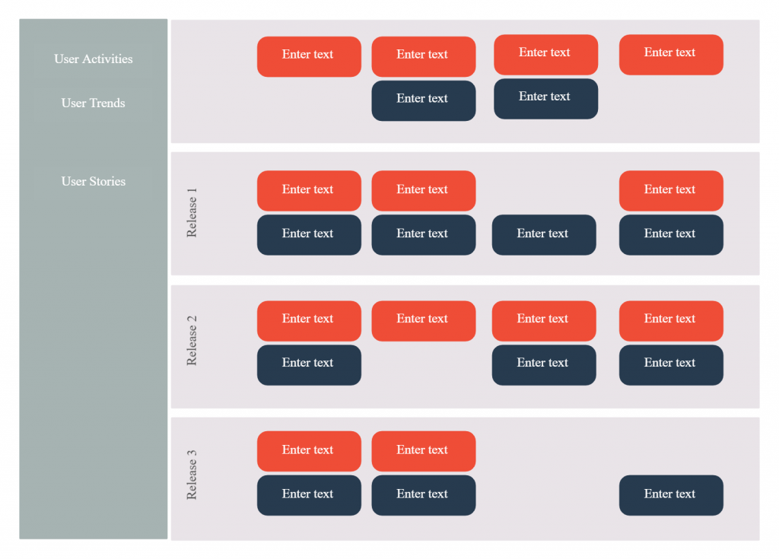Click the left navy box in top section
This screenshot has height=559, width=779.
pyautogui.click(x=423, y=100)
